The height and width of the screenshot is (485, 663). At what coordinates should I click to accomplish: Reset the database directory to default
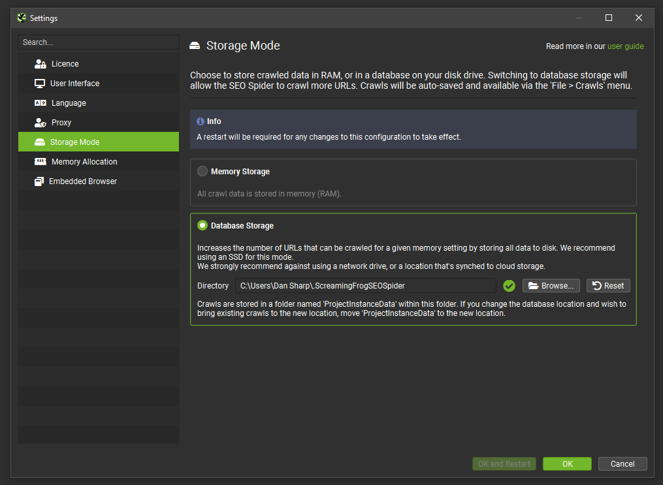[608, 286]
